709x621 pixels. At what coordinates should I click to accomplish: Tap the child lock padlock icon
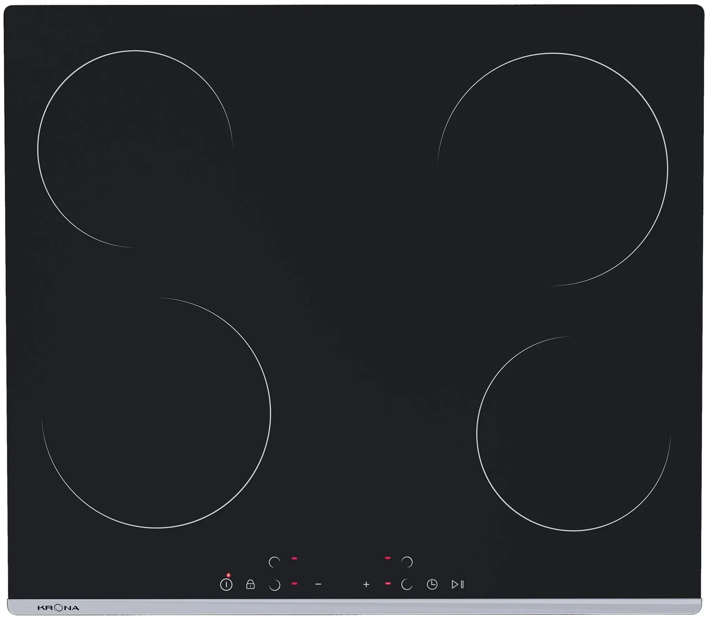[250, 584]
